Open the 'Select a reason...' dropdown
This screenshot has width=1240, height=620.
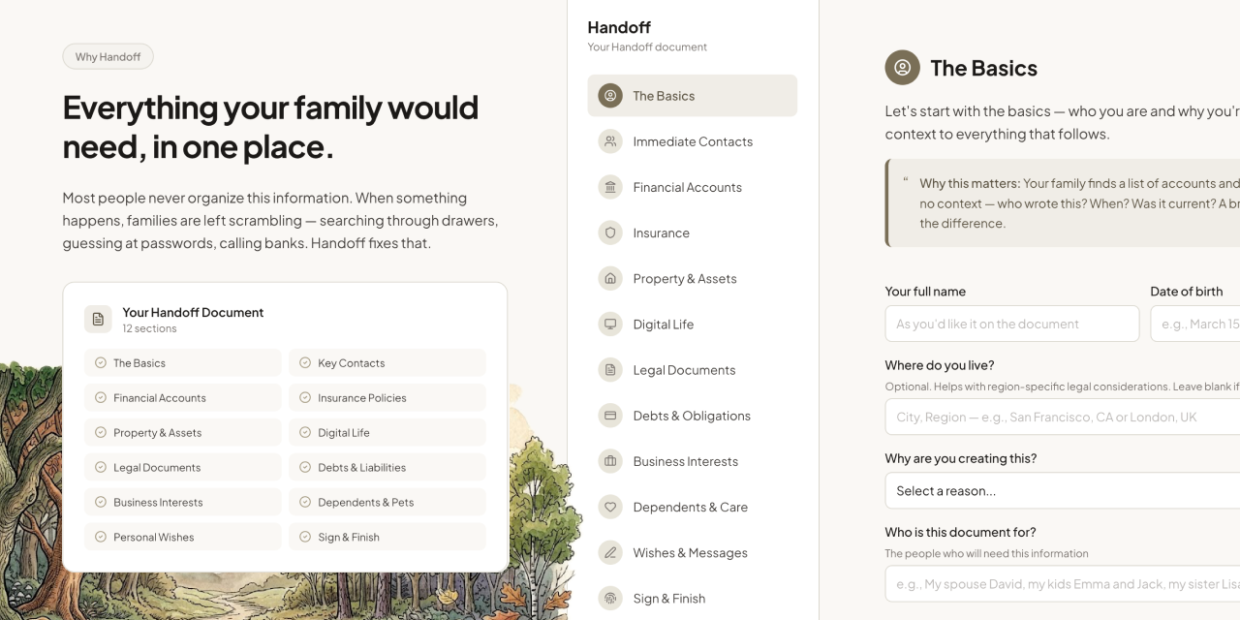pos(1062,491)
